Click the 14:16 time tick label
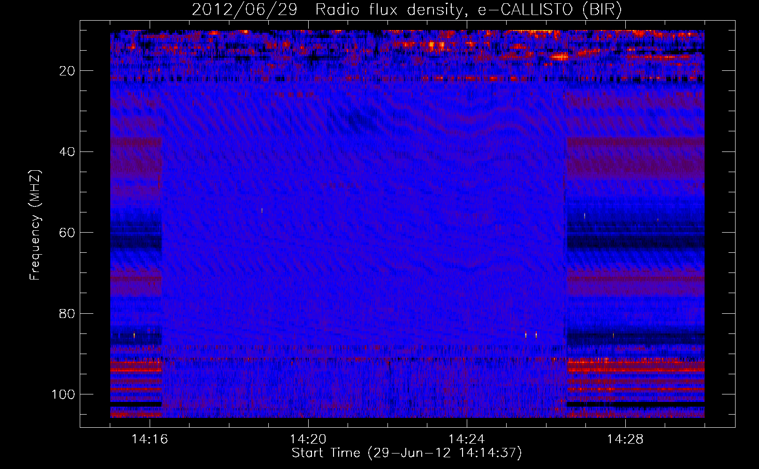Viewport: 759px width, 469px height. (x=150, y=439)
